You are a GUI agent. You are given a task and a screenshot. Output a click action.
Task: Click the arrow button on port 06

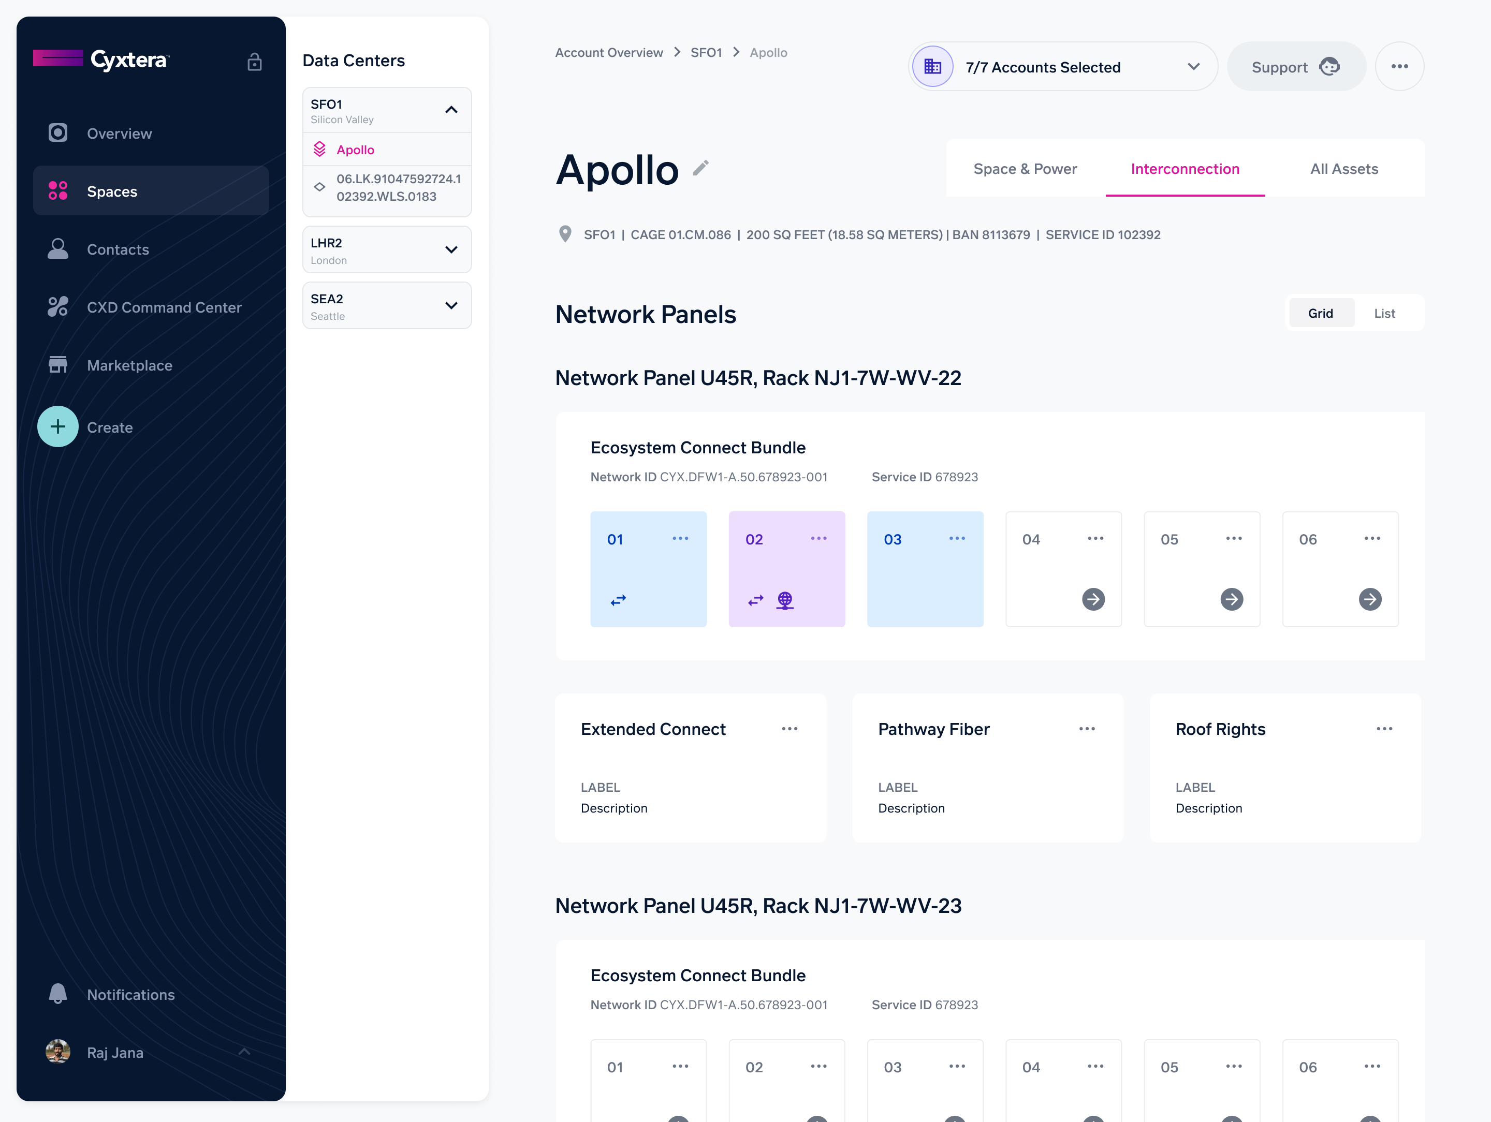click(1370, 599)
